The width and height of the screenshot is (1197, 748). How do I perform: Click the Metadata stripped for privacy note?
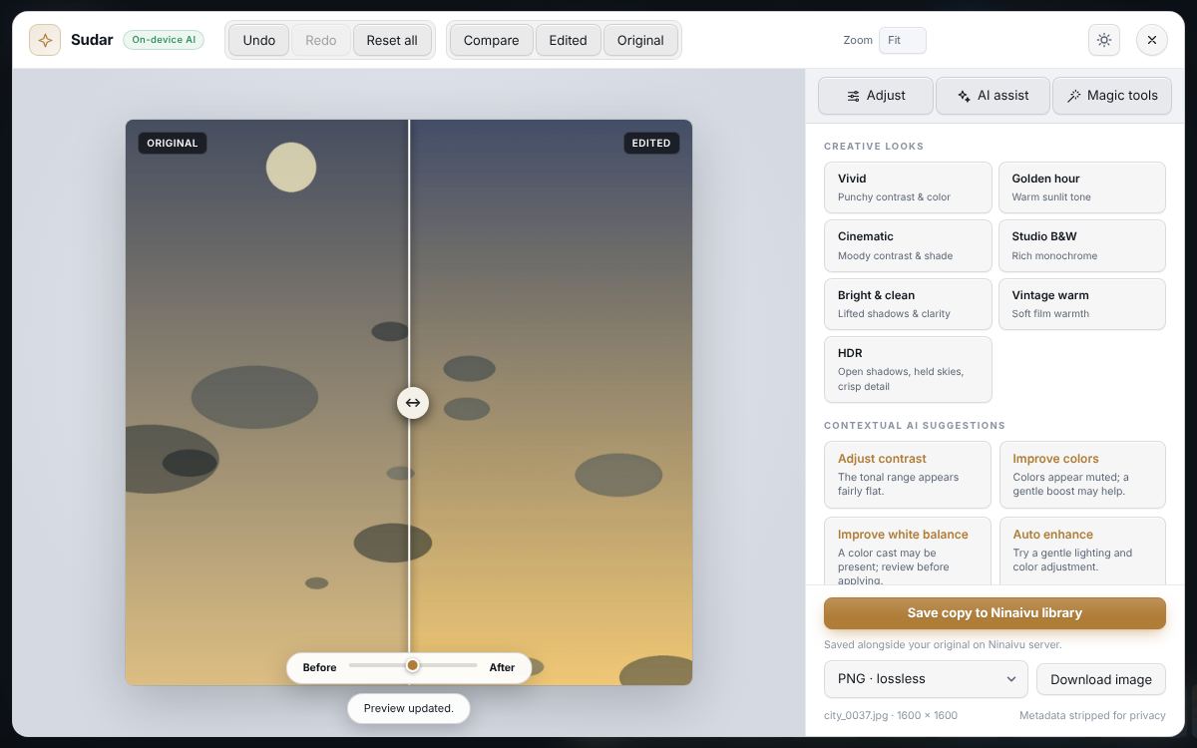1092,715
